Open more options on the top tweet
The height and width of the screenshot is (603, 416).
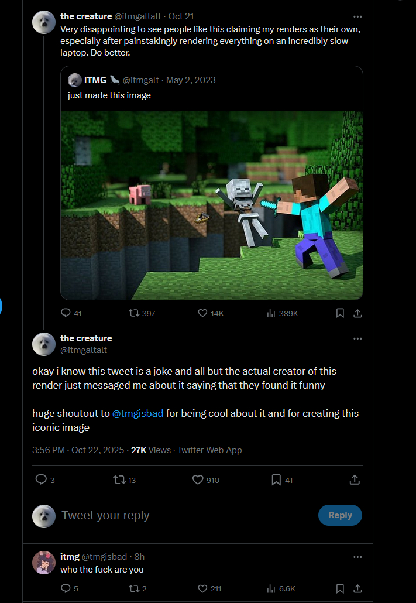click(357, 16)
